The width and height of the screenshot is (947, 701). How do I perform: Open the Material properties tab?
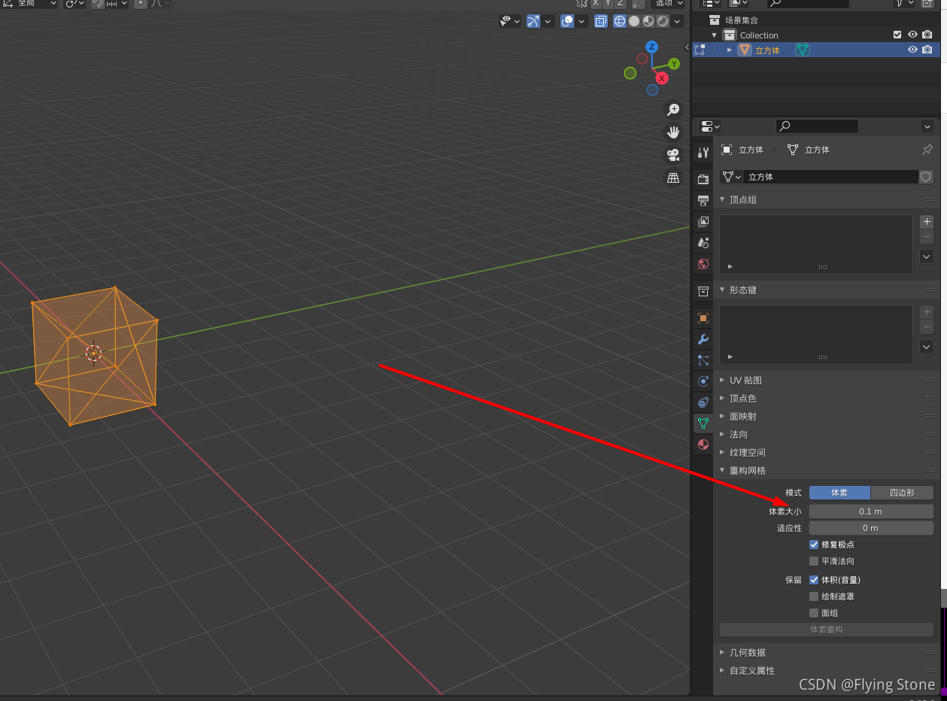click(703, 445)
